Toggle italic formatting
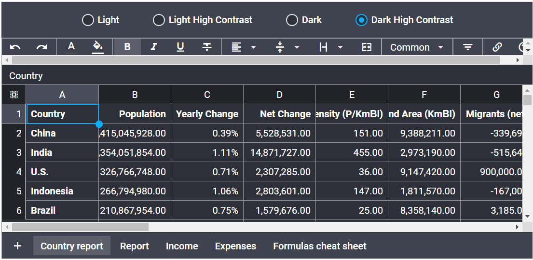533x260 pixels. pyautogui.click(x=154, y=47)
